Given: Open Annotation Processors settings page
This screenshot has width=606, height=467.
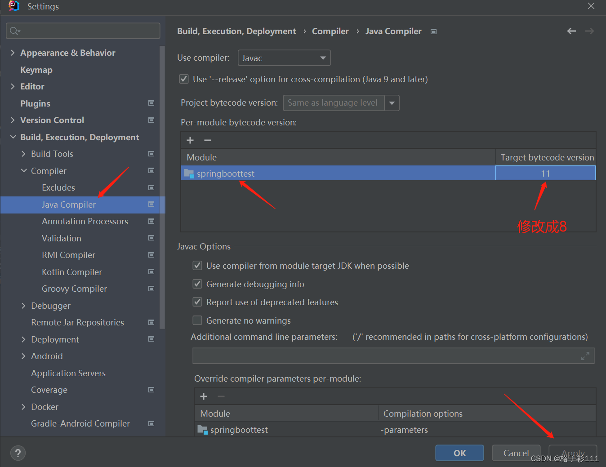Looking at the screenshot, I should pos(85,221).
